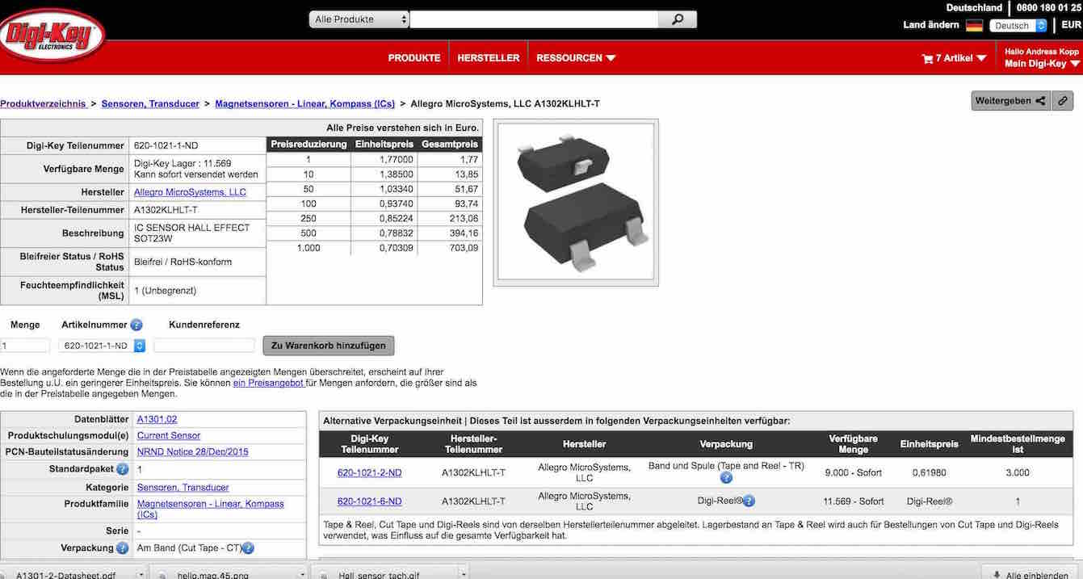Click Mindestbestellmenge value 3.000

(1018, 472)
